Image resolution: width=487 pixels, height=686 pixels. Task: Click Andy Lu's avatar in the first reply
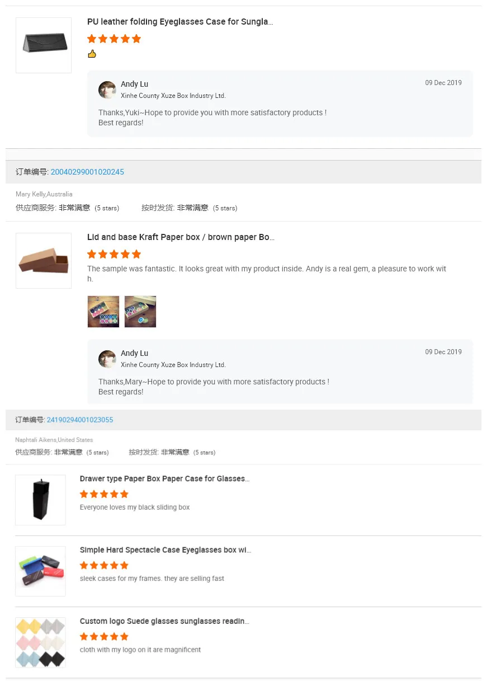(x=107, y=90)
